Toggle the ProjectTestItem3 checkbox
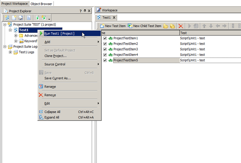This screenshot has width=241, height=163. coord(105,49)
